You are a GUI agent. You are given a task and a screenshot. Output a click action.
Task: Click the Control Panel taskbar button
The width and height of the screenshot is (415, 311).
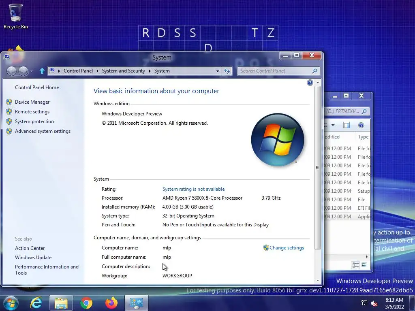point(136,303)
